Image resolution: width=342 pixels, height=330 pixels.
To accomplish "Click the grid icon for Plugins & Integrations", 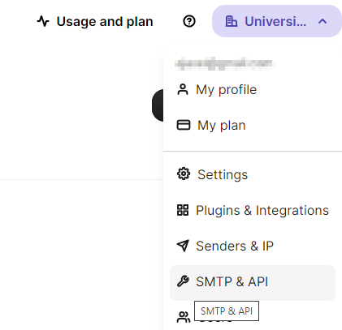I will pyautogui.click(x=183, y=210).
